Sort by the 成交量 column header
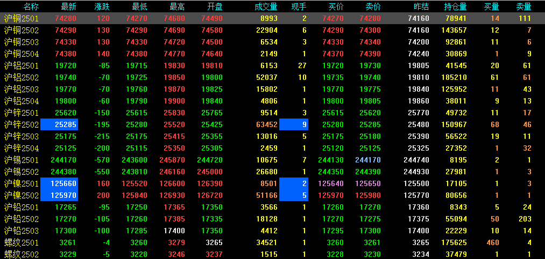 (266, 6)
